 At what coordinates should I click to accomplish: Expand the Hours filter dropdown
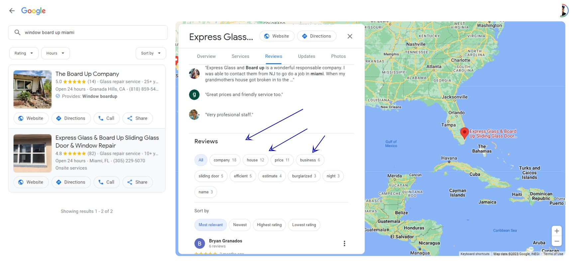tap(56, 53)
